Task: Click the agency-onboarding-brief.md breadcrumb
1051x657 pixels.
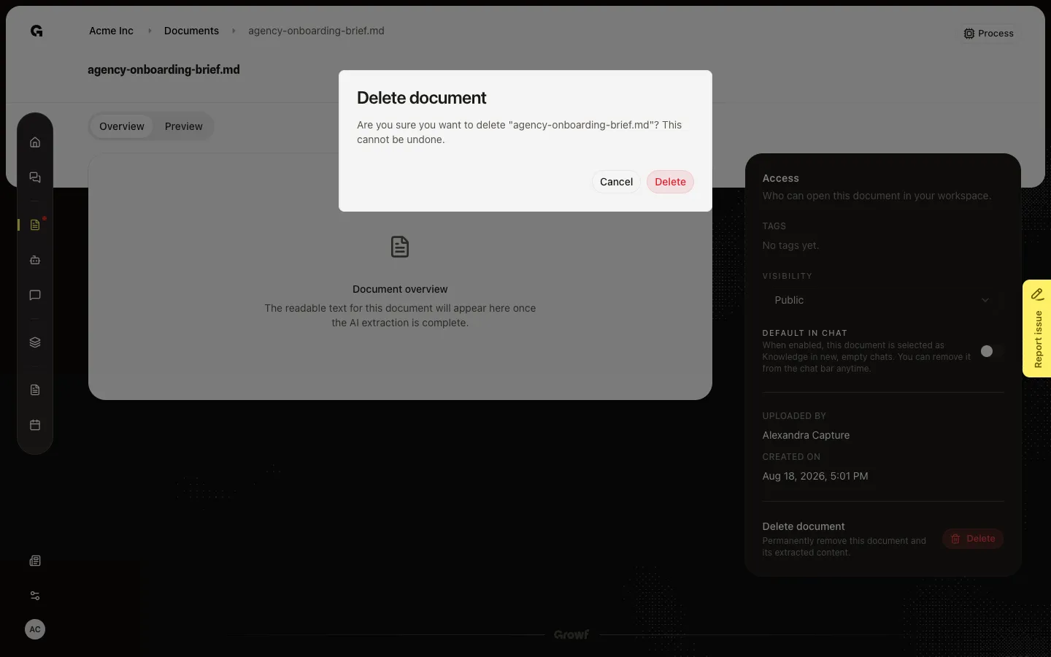Action: (x=316, y=31)
